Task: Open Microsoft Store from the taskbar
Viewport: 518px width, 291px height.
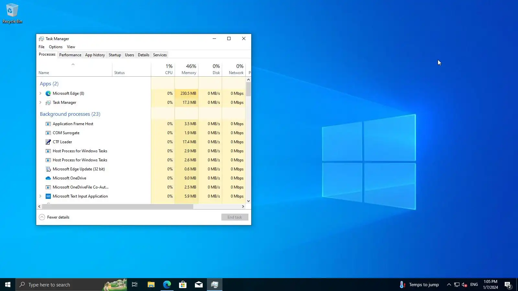Action: pyautogui.click(x=183, y=285)
